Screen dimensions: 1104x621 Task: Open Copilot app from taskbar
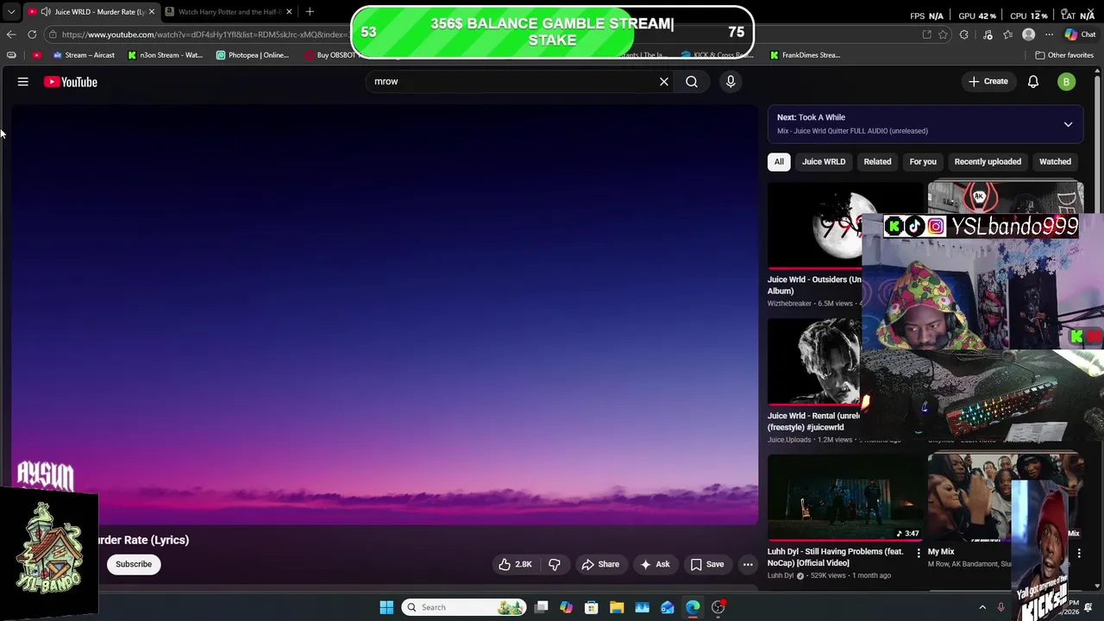click(x=566, y=607)
